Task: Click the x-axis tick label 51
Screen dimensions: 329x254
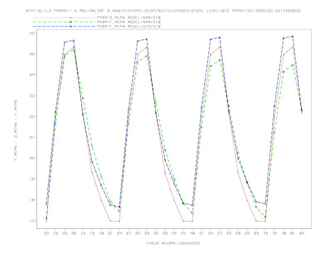Action: coord(201,233)
